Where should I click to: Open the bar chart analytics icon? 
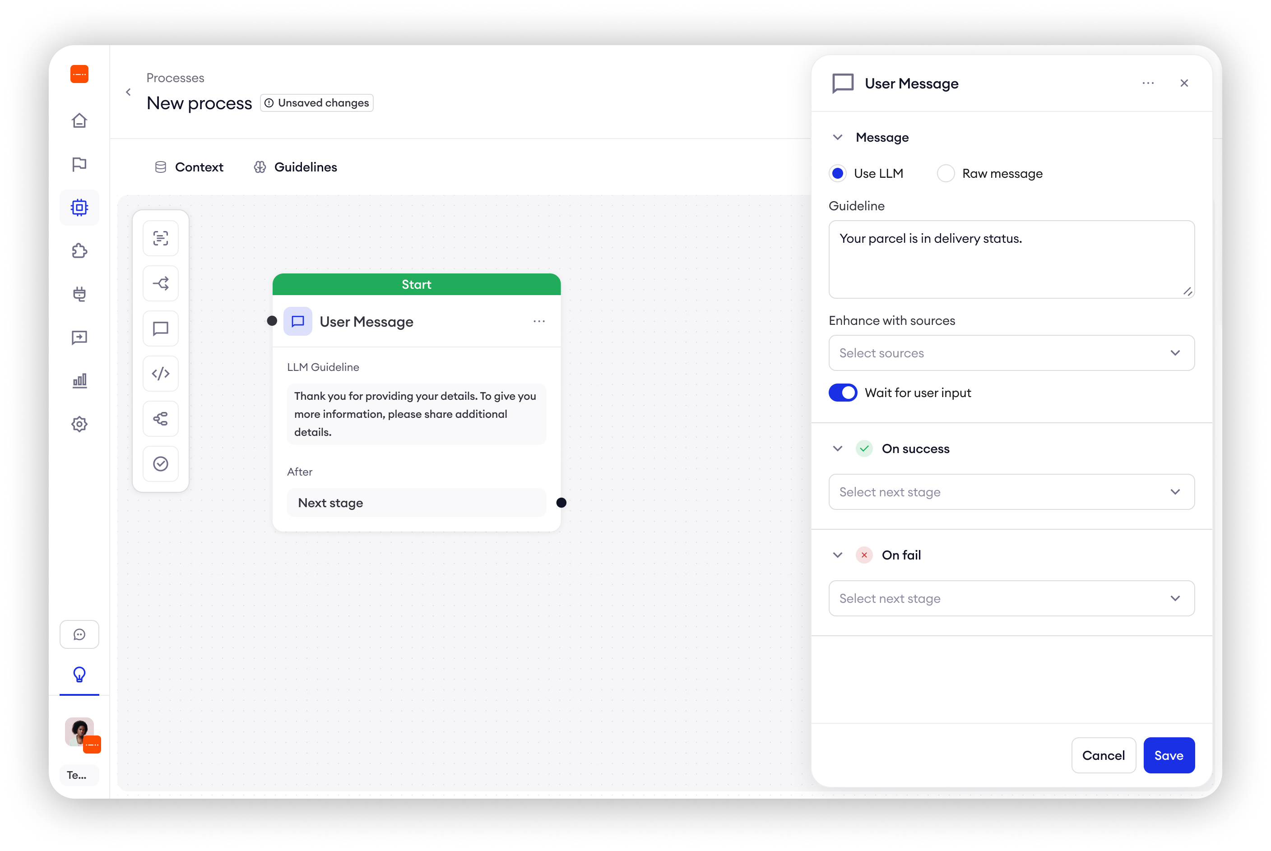tap(79, 380)
